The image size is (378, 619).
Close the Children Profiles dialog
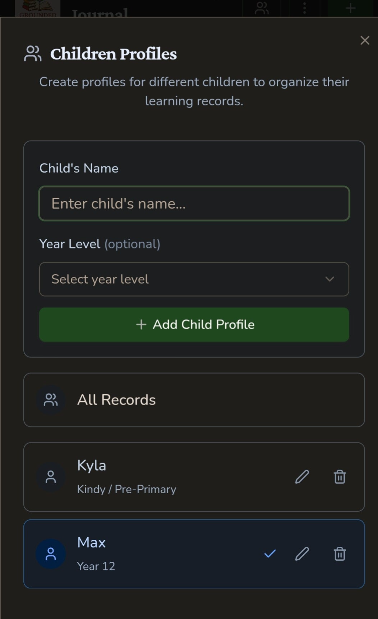pos(365,40)
